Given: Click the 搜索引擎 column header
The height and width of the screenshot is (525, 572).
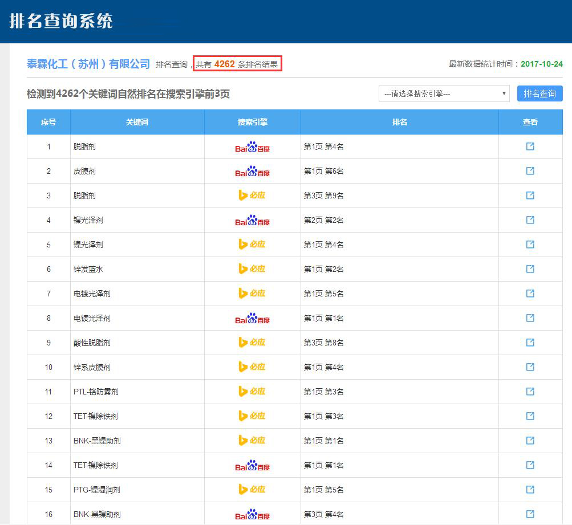Looking at the screenshot, I should tap(252, 122).
